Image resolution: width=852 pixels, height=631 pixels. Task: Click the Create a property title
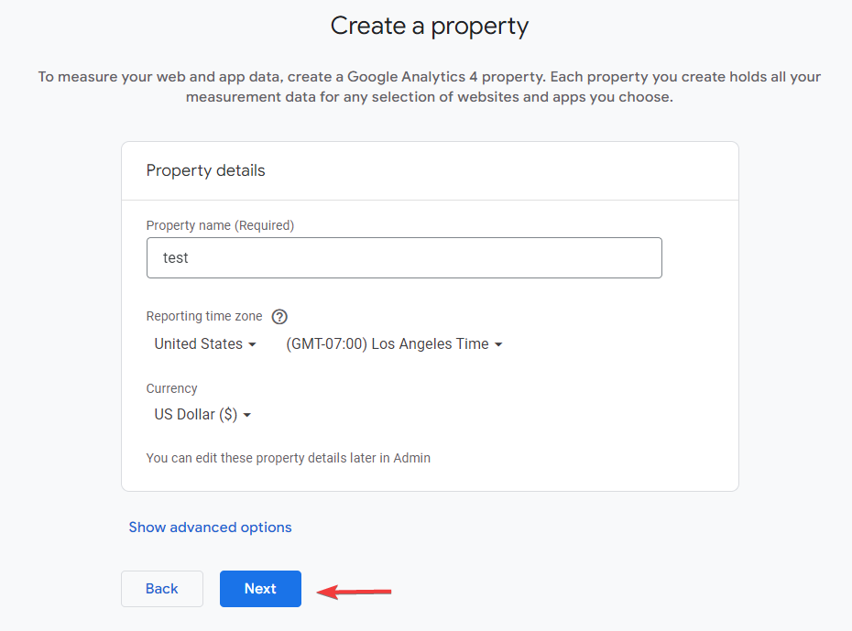pyautogui.click(x=430, y=26)
